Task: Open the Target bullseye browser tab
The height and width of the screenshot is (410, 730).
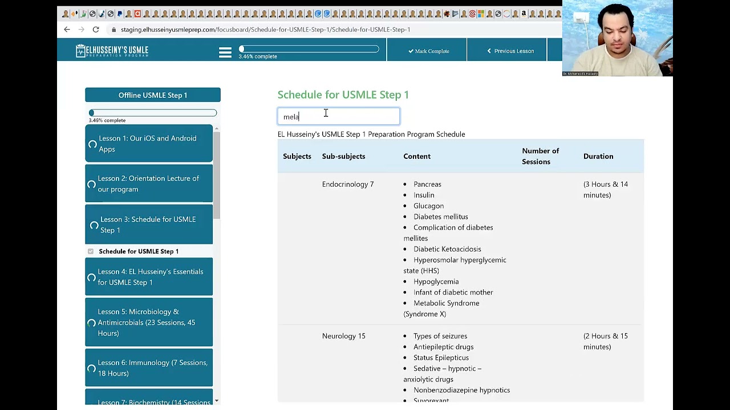Action: 472,14
